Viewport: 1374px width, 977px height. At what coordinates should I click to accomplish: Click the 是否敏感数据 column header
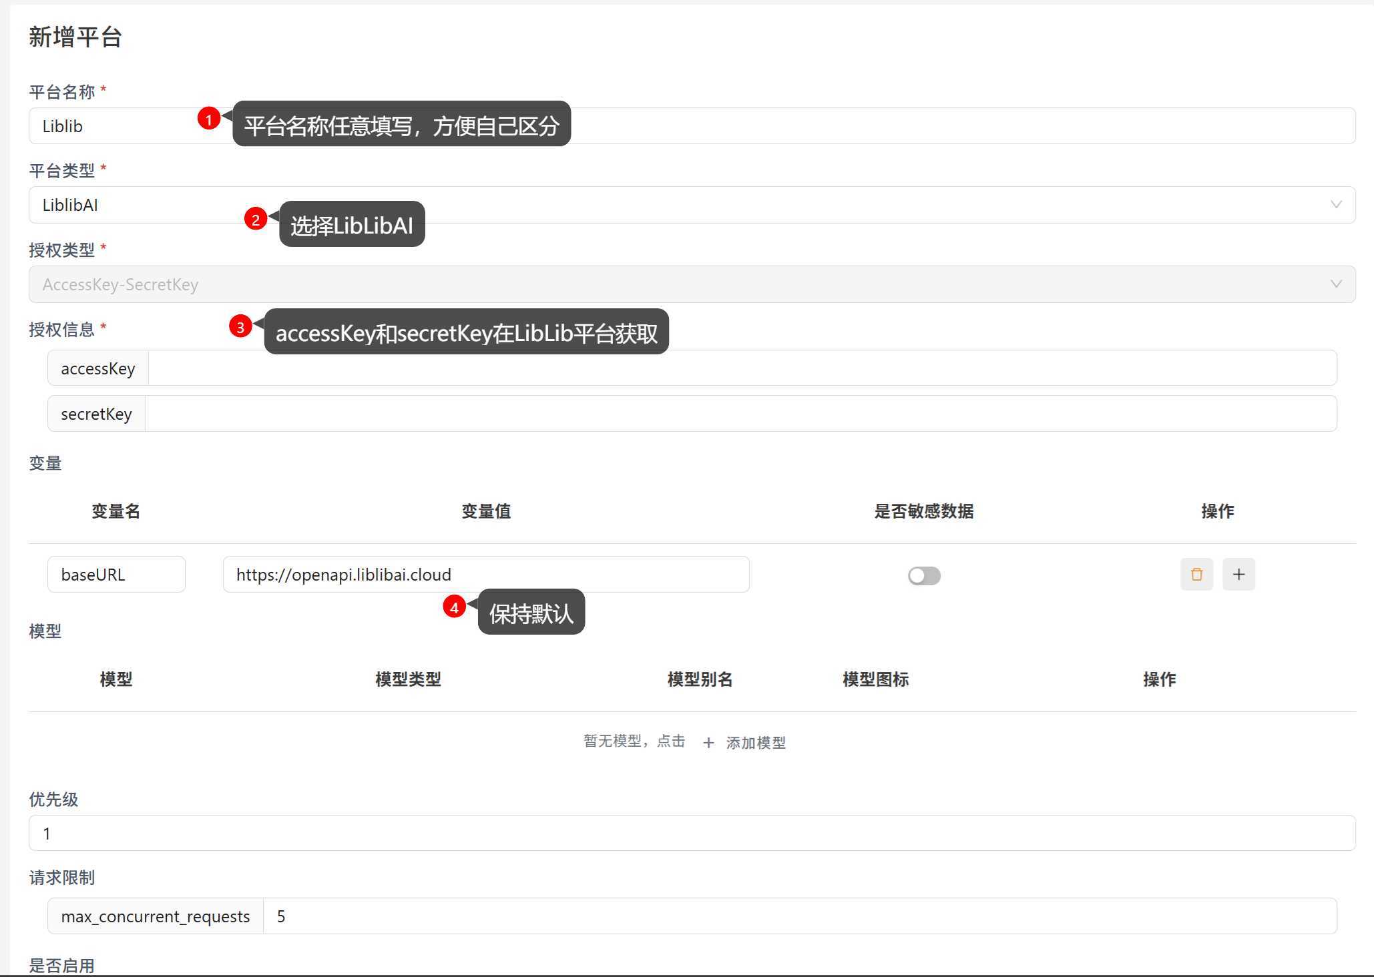(x=924, y=511)
